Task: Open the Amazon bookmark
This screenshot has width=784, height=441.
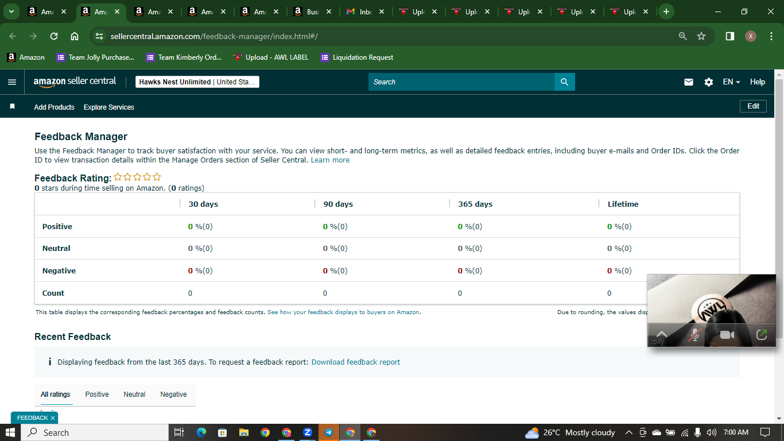Action: (26, 57)
